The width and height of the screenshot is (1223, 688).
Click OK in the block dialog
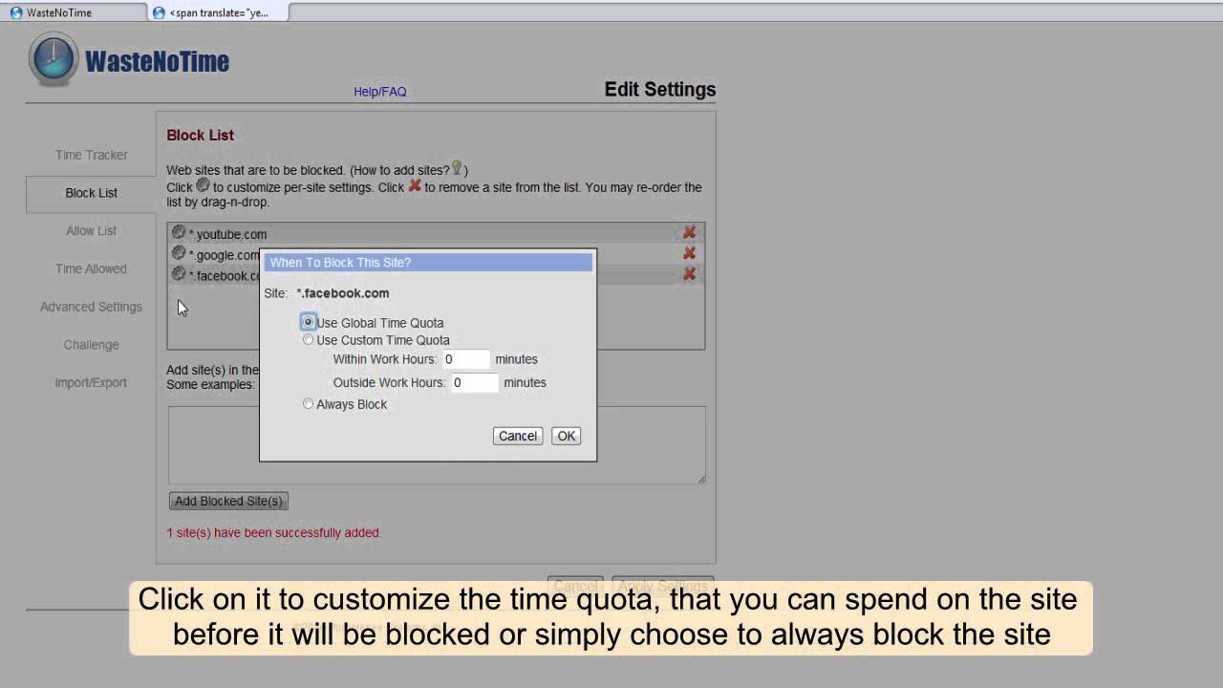[567, 436]
